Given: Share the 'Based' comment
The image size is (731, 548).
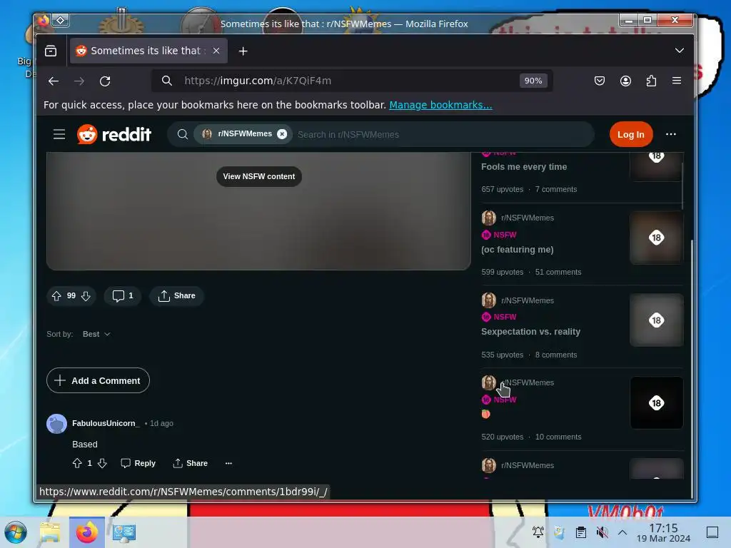Looking at the screenshot, I should (190, 463).
